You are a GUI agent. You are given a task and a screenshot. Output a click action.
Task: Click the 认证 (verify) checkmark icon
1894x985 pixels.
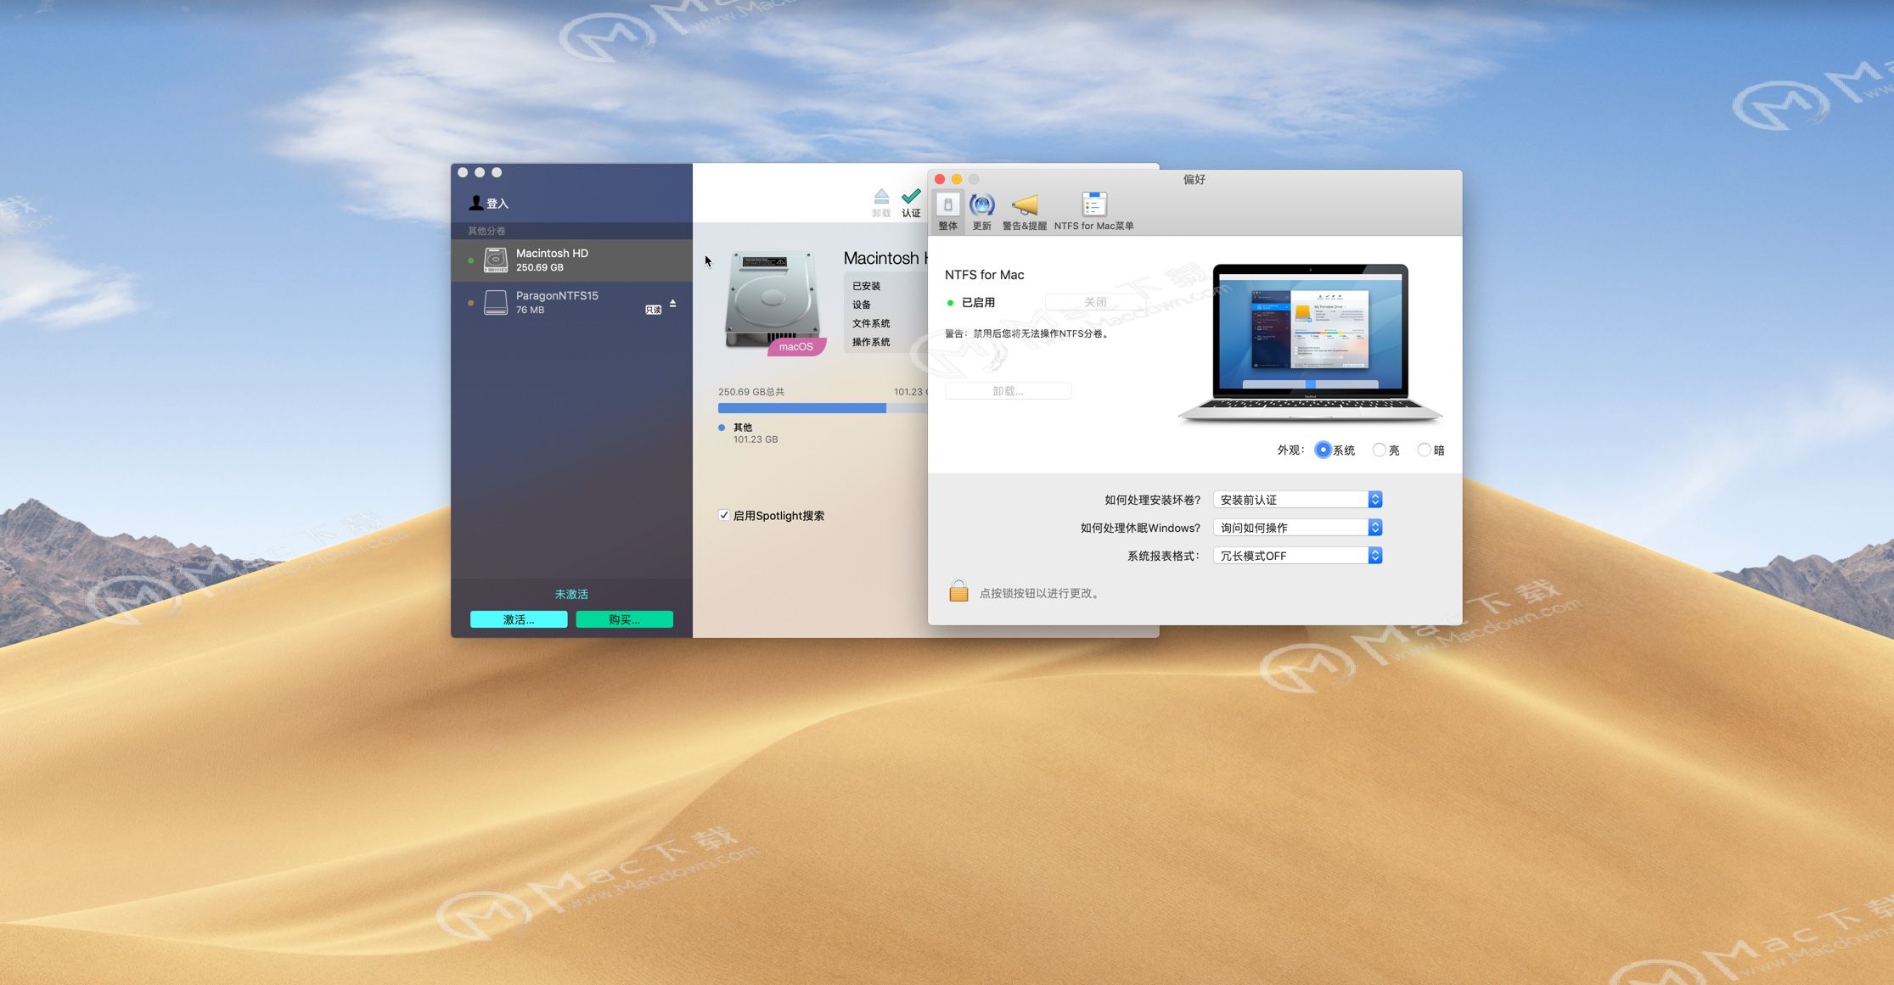click(911, 198)
